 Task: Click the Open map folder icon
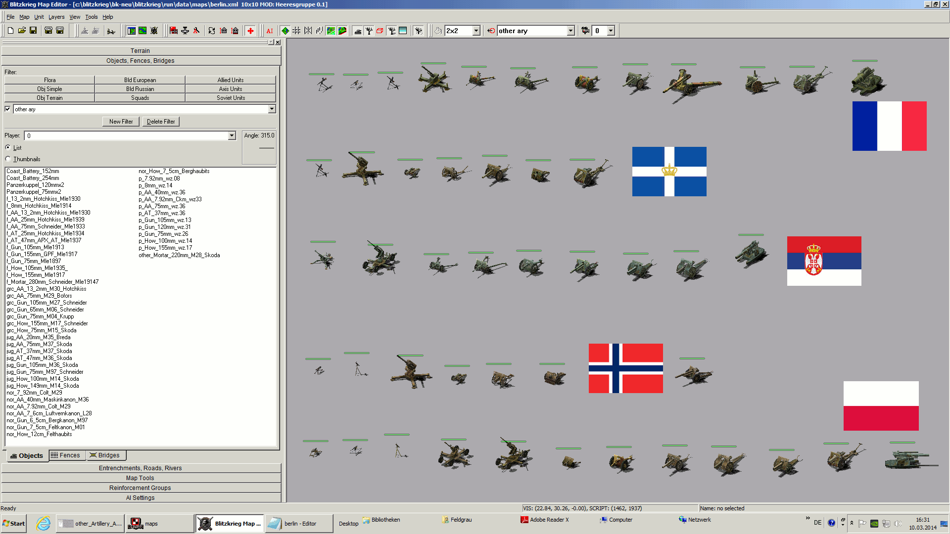click(22, 31)
